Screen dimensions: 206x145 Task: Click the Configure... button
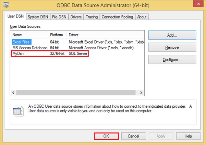[x=172, y=60]
